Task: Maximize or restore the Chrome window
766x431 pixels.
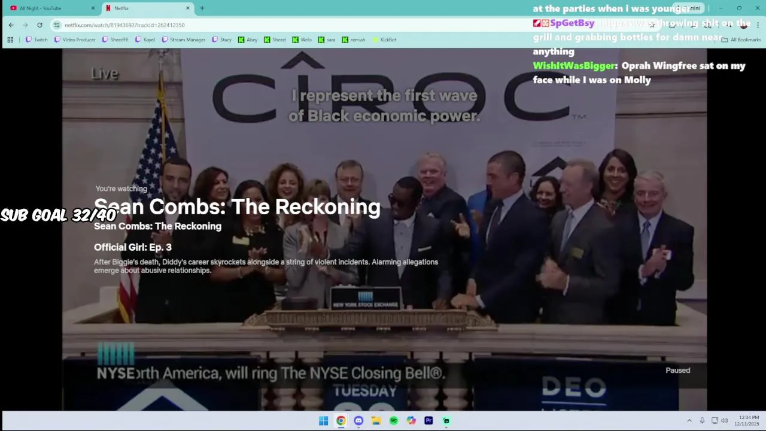Action: [739, 8]
